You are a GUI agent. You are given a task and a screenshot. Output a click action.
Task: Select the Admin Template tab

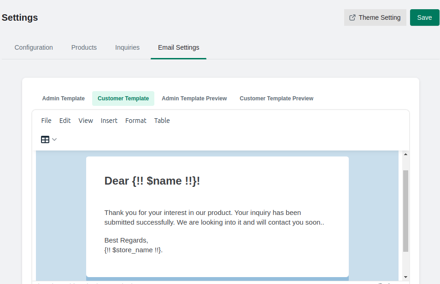point(64,99)
